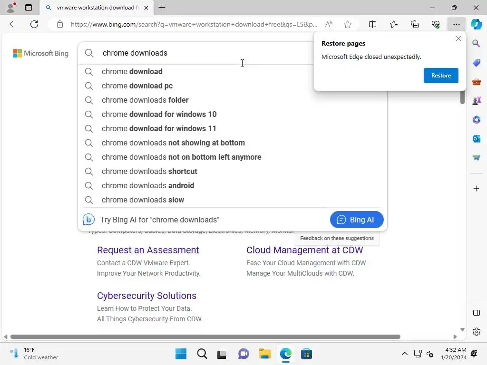
Task: Select suggestion "chrome downloads slow"
Action: click(x=232, y=200)
